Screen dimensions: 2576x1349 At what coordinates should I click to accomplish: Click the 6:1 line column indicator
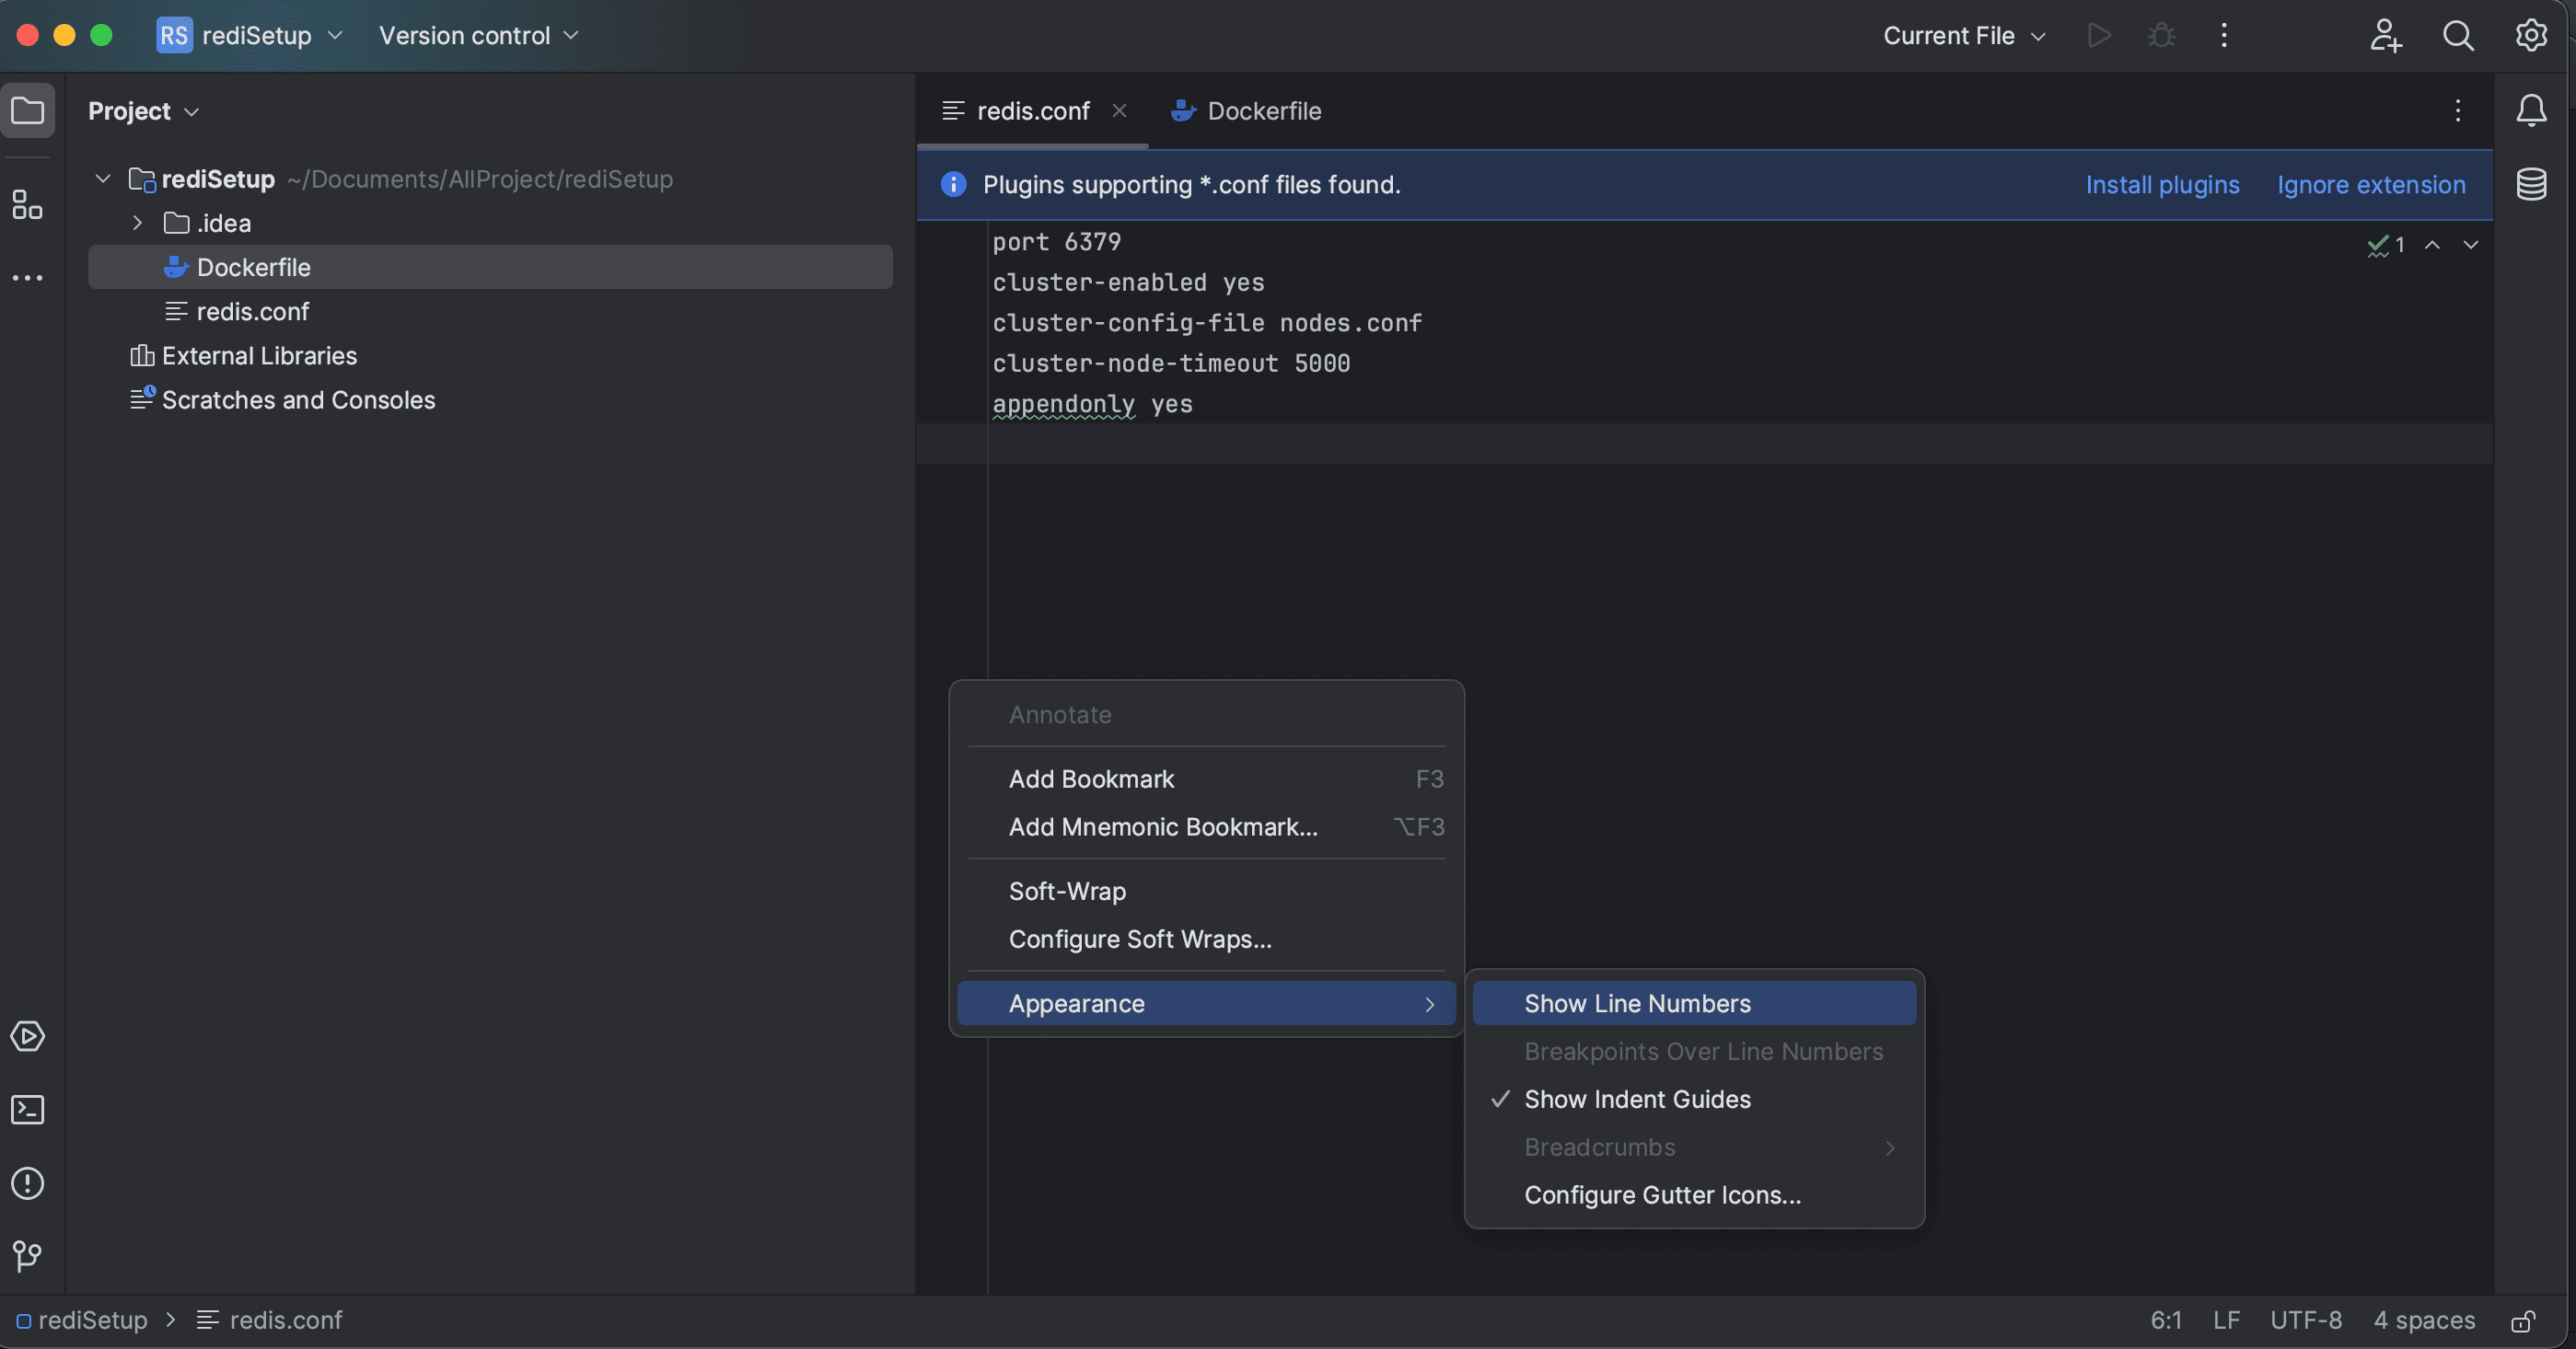[2166, 1321]
